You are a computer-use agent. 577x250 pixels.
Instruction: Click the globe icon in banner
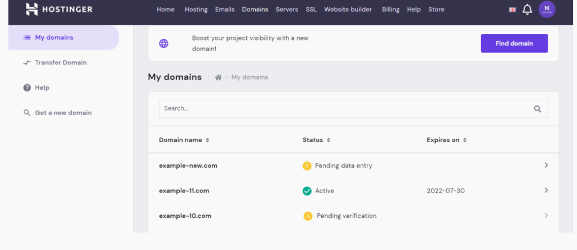pos(163,43)
